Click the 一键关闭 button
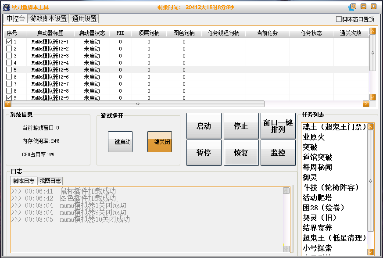 [160, 142]
